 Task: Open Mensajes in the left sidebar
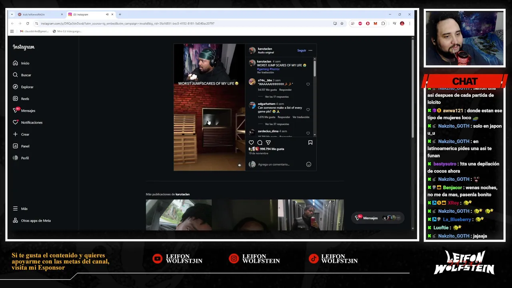coord(24,110)
